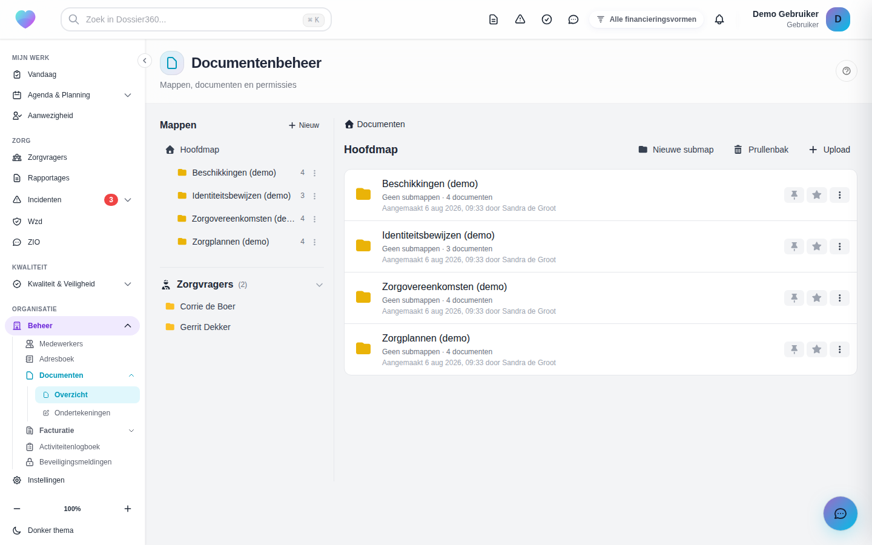
Task: Open Medewerkers under Beheer
Action: (80, 344)
